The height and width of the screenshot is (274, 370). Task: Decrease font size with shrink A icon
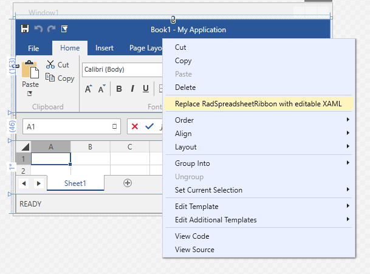[101, 89]
